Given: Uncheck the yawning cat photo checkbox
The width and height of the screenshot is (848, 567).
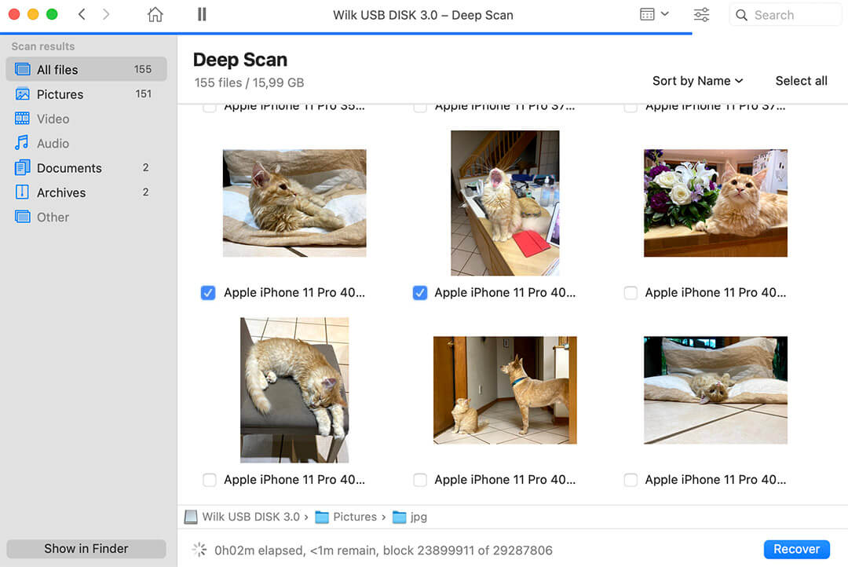Looking at the screenshot, I should pos(420,293).
